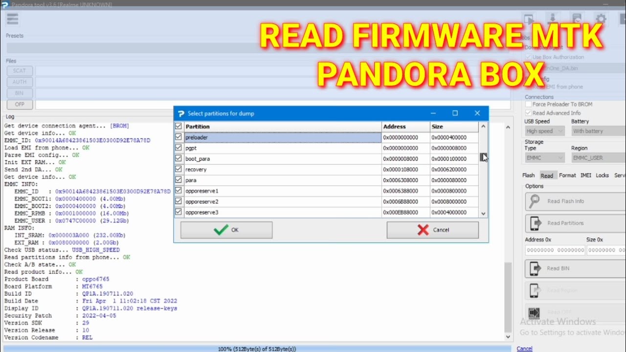Click the red X Cancel icon
The width and height of the screenshot is (626, 352).
pyautogui.click(x=423, y=230)
